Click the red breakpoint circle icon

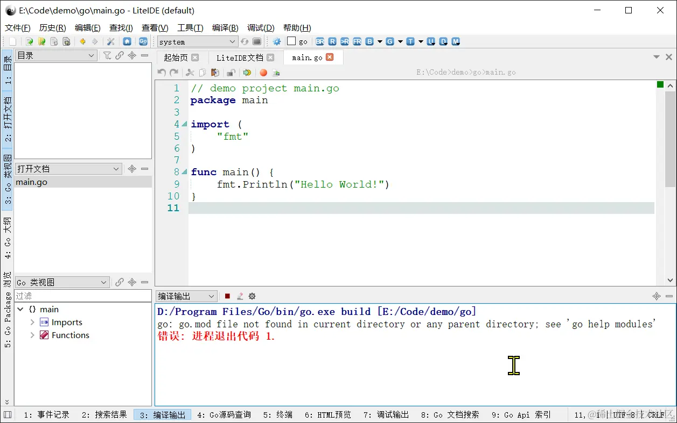click(263, 73)
